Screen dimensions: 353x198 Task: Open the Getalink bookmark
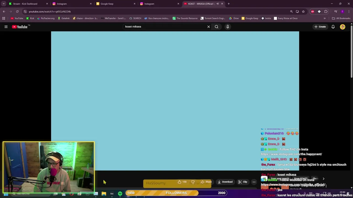[63, 18]
